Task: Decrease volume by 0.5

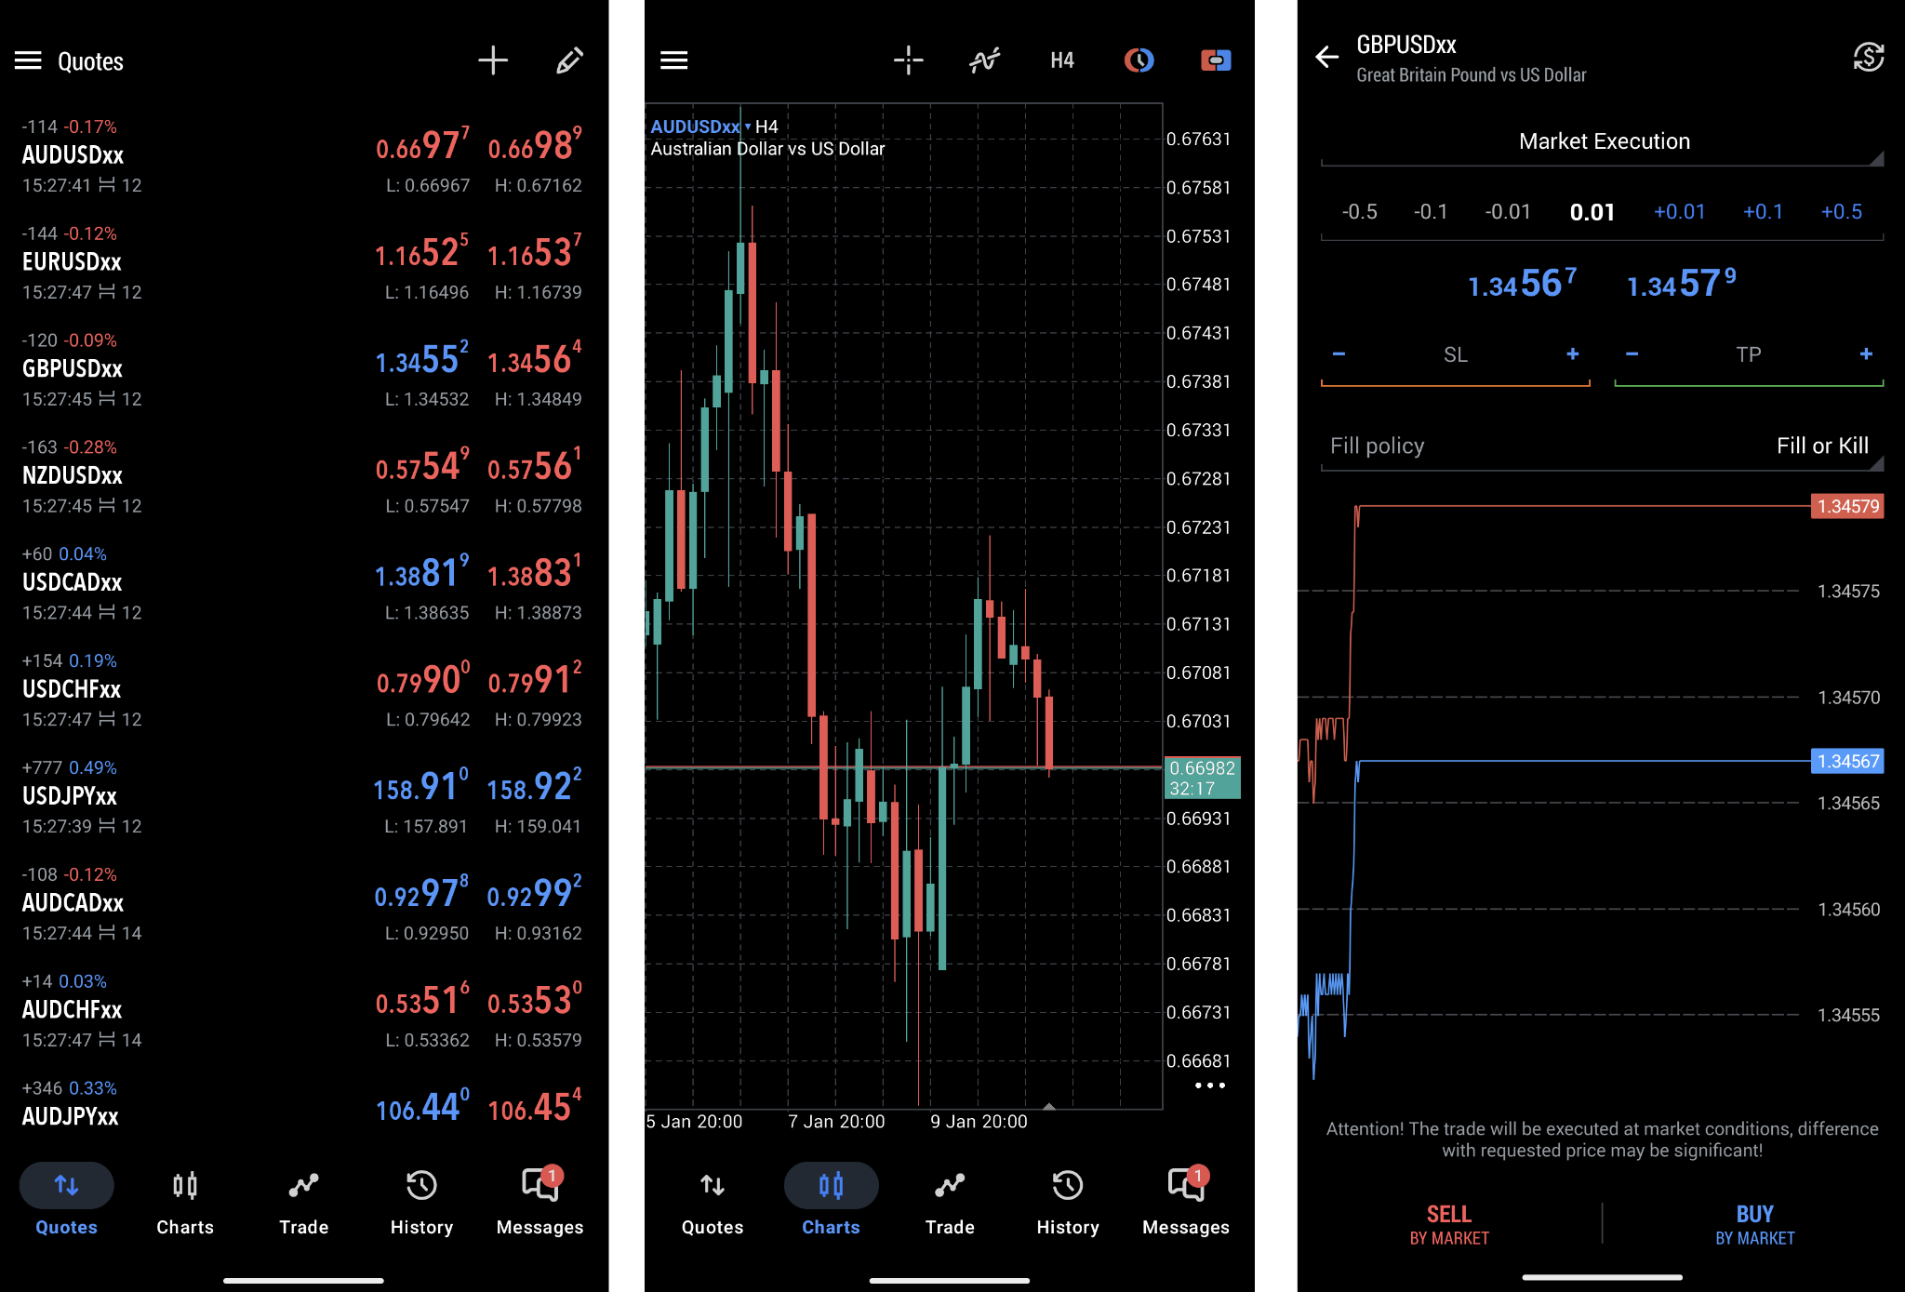Action: pos(1359,211)
